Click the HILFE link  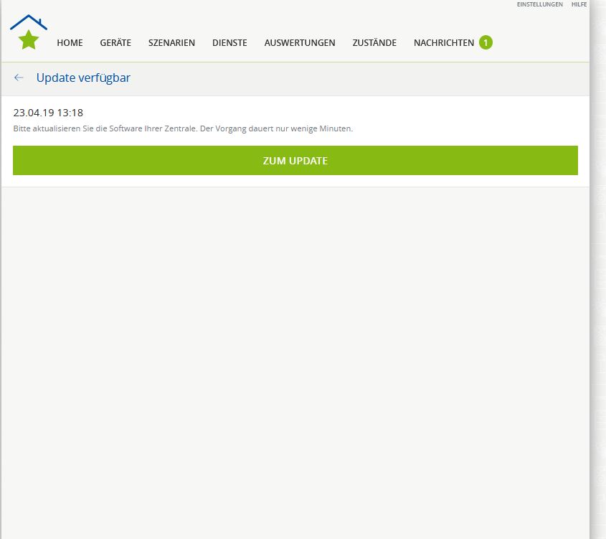point(579,4)
